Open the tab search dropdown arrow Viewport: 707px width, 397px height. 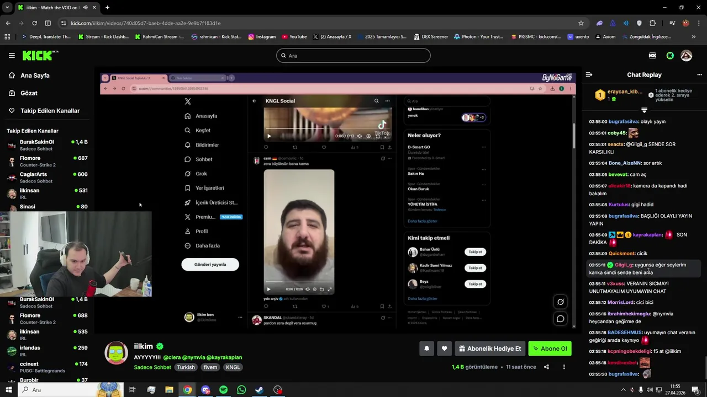point(7,8)
